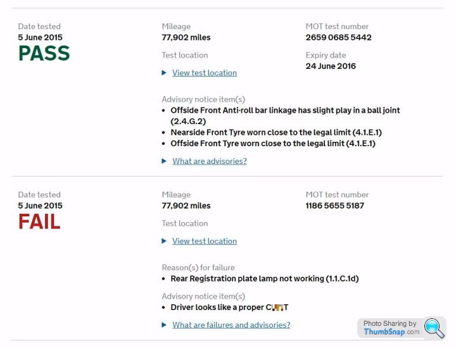456x348 pixels.
Task: Click the green PASS result heading
Action: (x=44, y=54)
